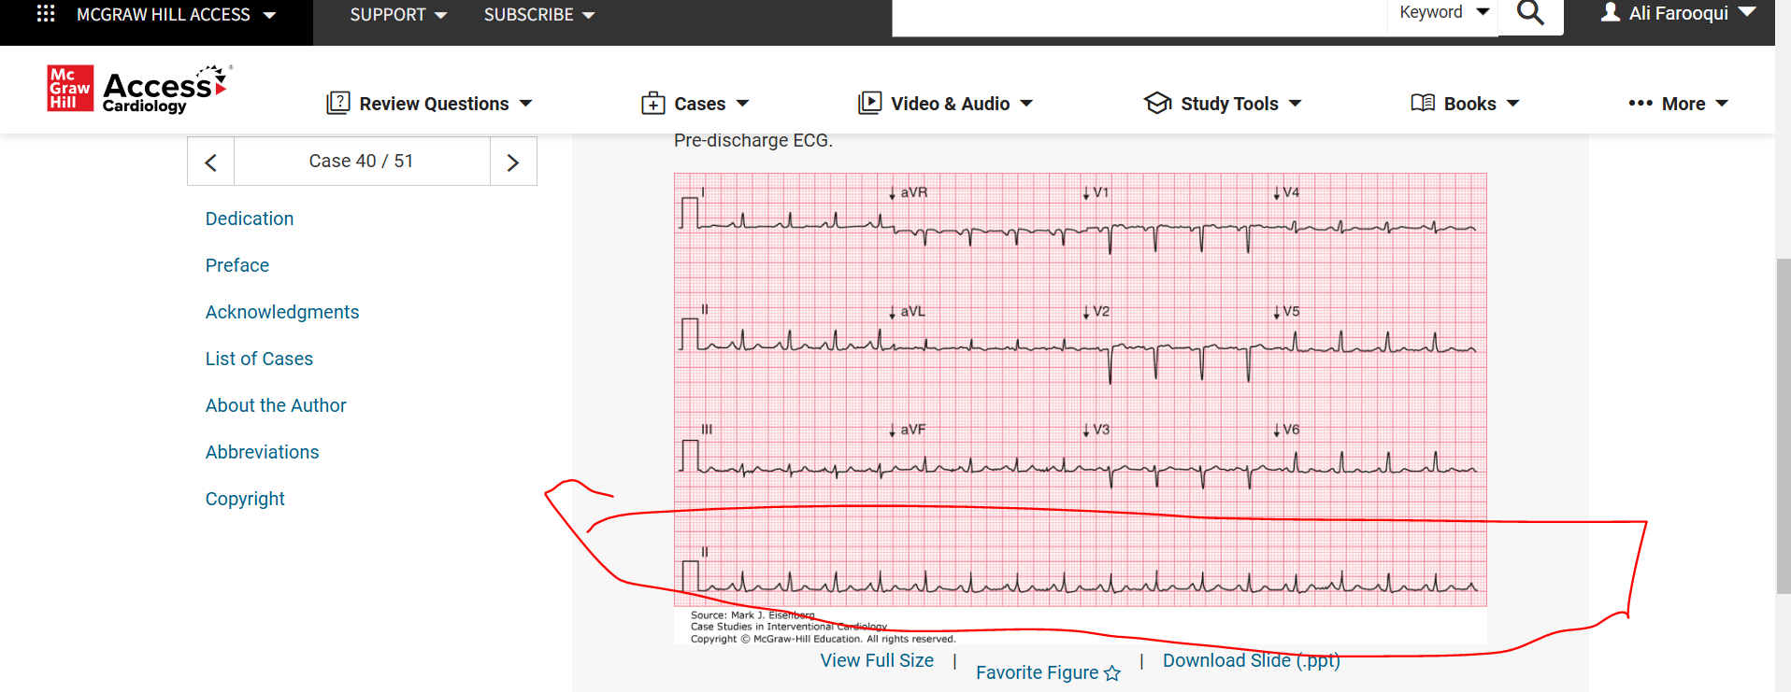The height and width of the screenshot is (692, 1791).
Task: Open the Cases menu
Action: coord(695,103)
